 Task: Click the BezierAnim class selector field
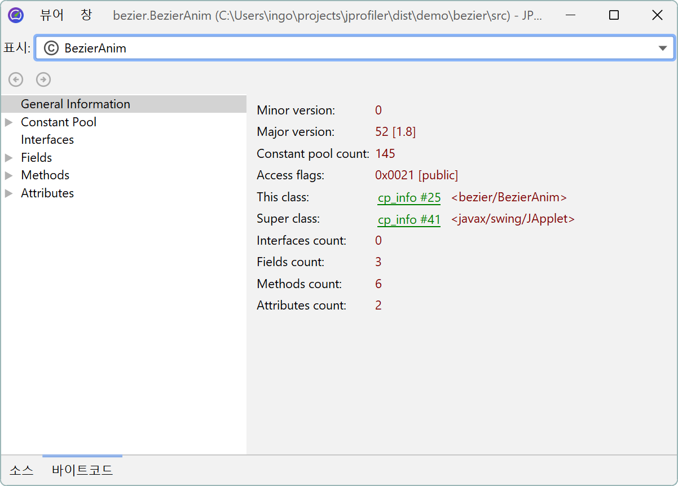coord(338,48)
